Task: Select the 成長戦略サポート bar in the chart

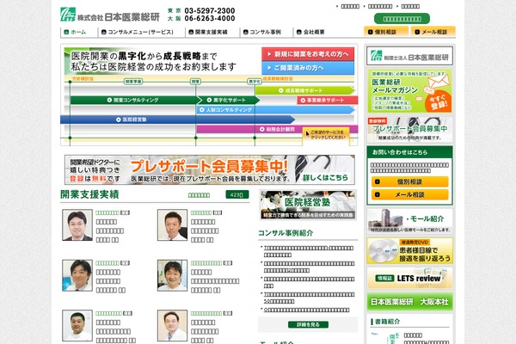Action: coord(305,90)
